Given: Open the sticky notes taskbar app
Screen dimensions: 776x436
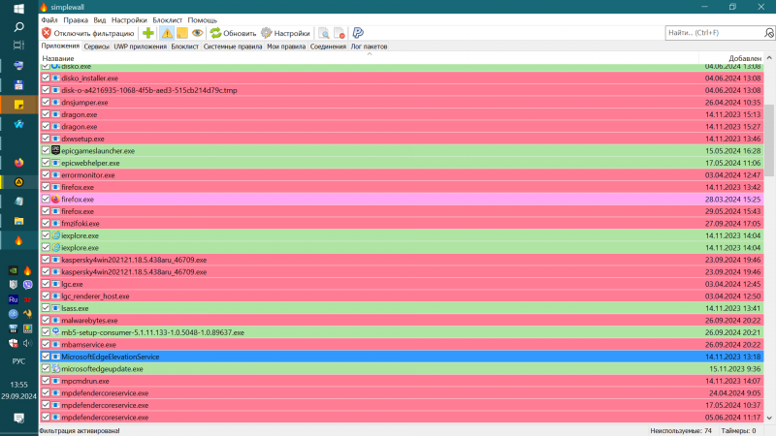Looking at the screenshot, I should (x=18, y=105).
